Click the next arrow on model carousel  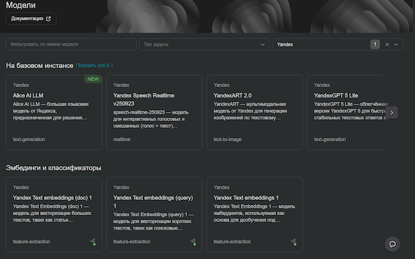(x=392, y=113)
